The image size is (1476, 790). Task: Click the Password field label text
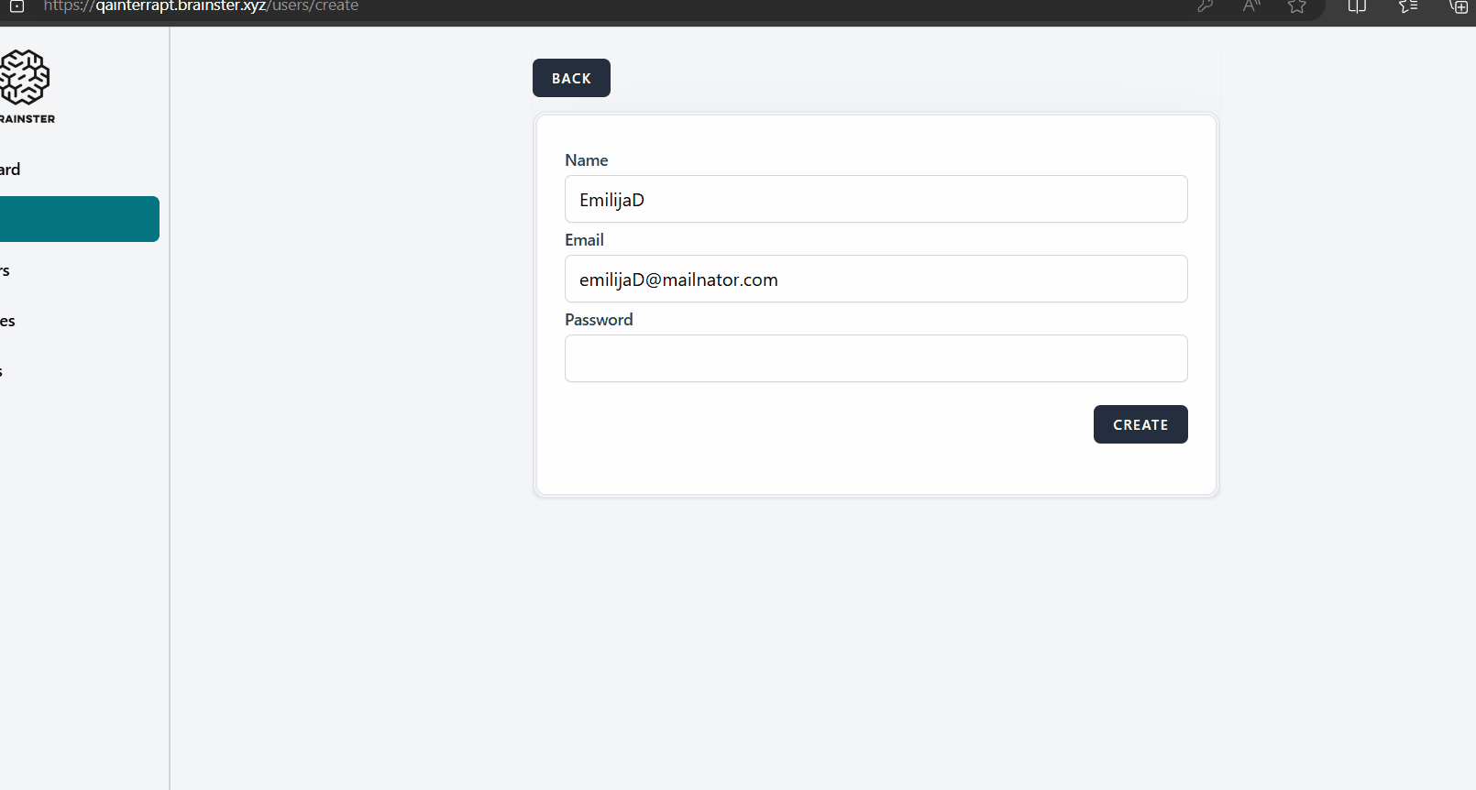click(599, 320)
